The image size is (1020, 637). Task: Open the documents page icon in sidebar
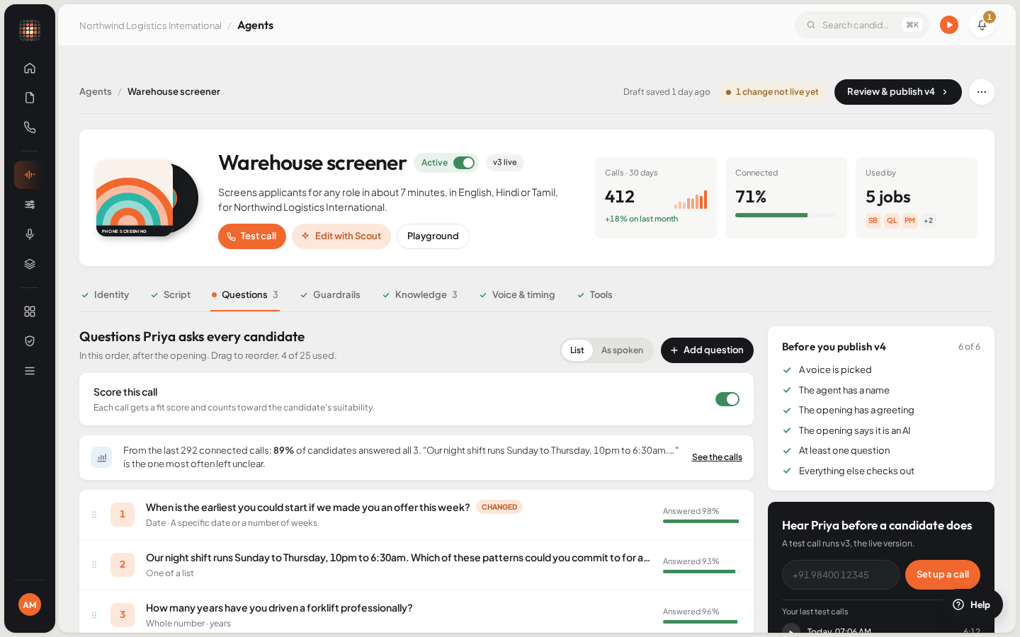30,98
